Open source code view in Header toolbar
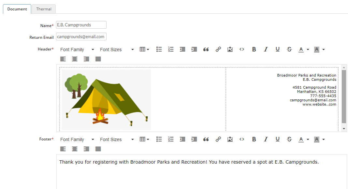The image size is (348, 189). [242, 49]
